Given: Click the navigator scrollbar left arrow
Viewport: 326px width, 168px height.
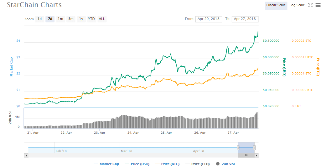Looking at the screenshot, I should point(26,155).
